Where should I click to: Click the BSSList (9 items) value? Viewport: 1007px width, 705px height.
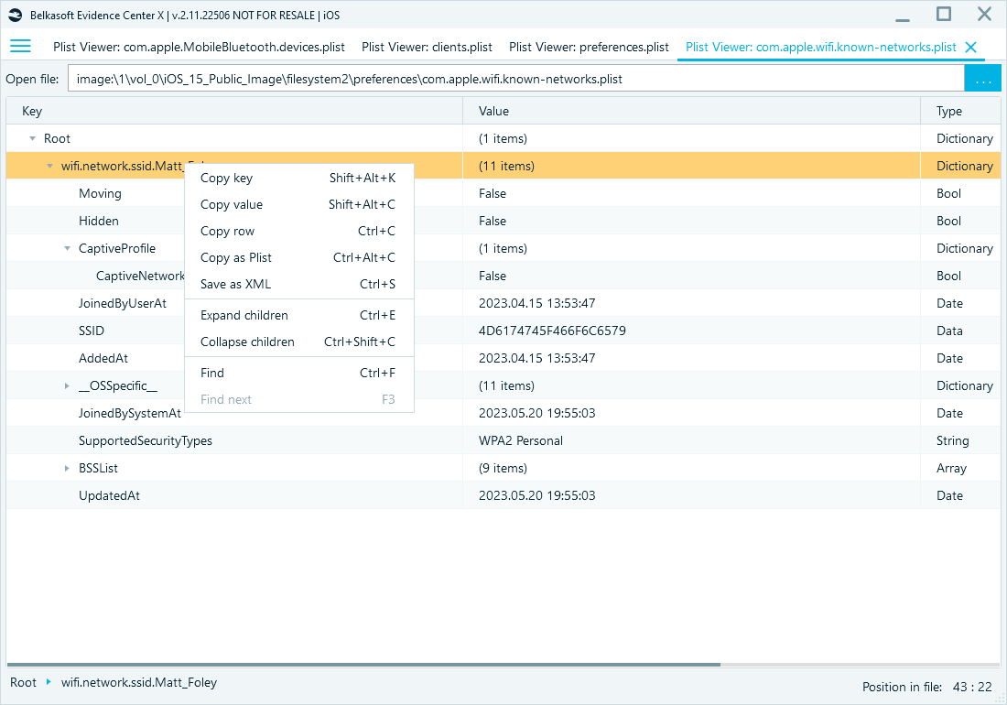(x=503, y=469)
